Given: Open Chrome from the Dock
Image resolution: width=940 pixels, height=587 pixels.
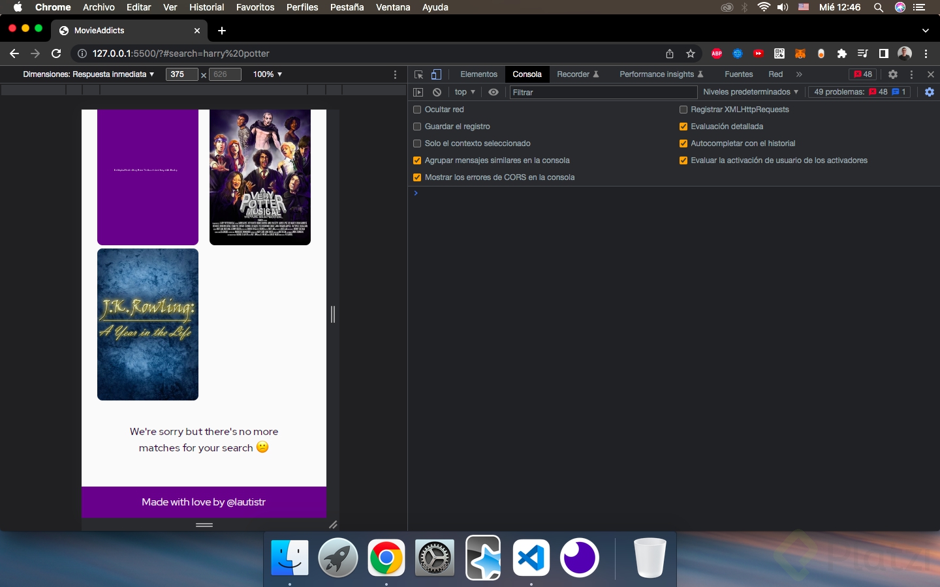Looking at the screenshot, I should tap(386, 558).
